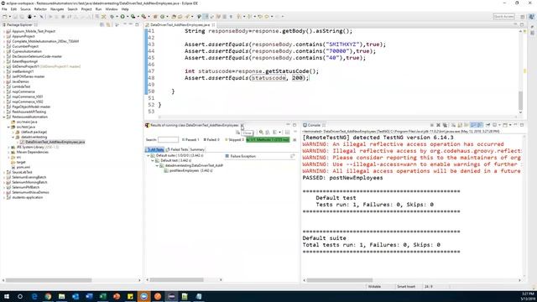Switch to the Summary tab in TestNG results
Screen dimensions: 537x302
pyautogui.click(x=197, y=149)
